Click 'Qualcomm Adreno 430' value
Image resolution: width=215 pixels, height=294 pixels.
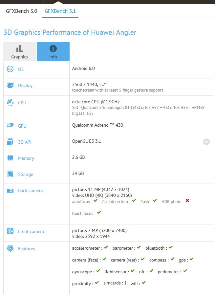tap(97, 125)
